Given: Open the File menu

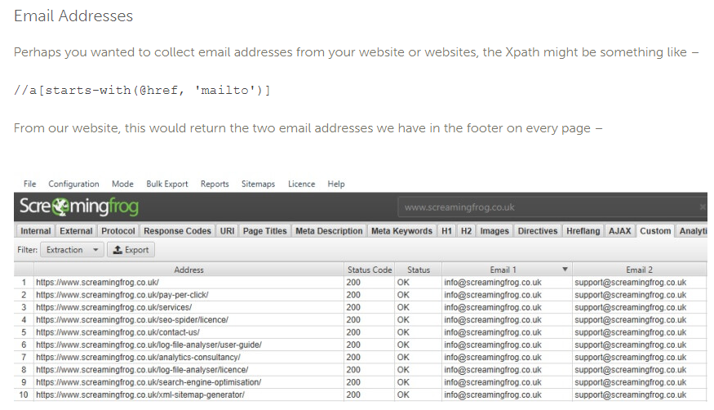Looking at the screenshot, I should click(29, 184).
